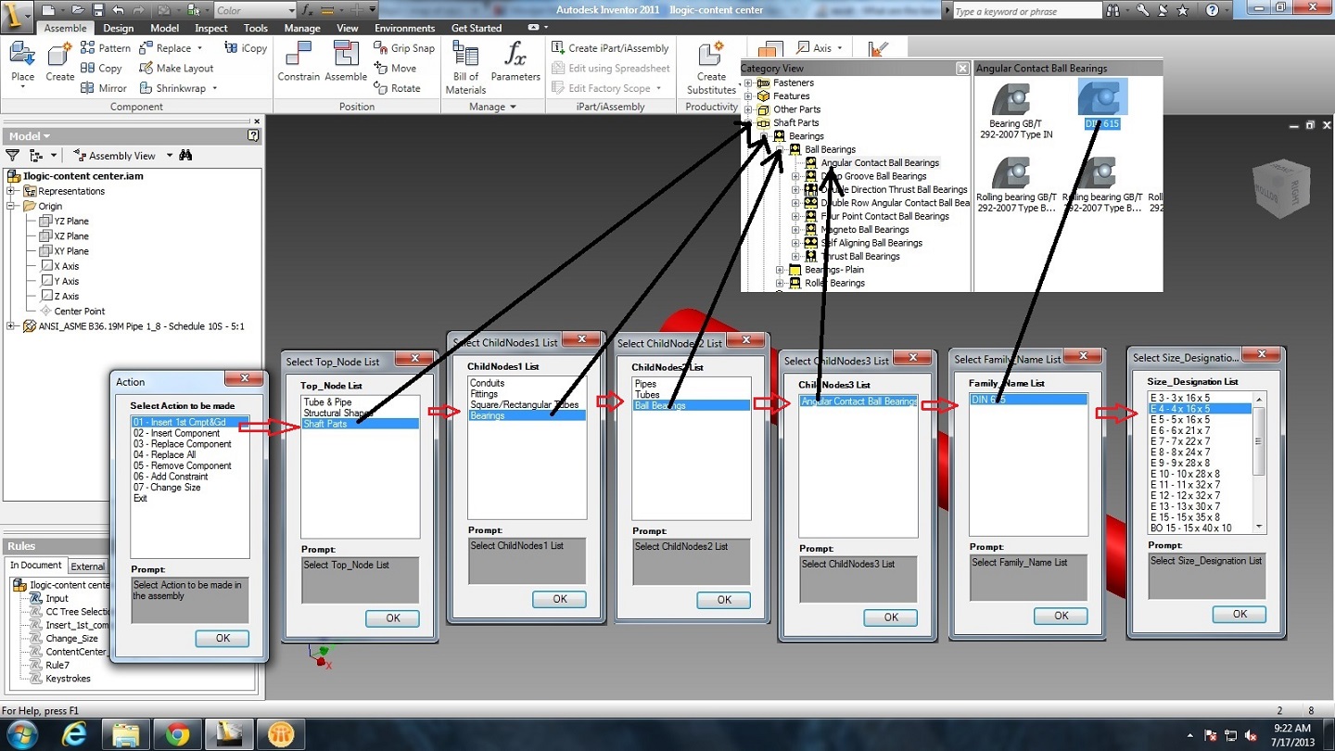
Task: Switch to the Design ribbon tab
Action: point(119,28)
